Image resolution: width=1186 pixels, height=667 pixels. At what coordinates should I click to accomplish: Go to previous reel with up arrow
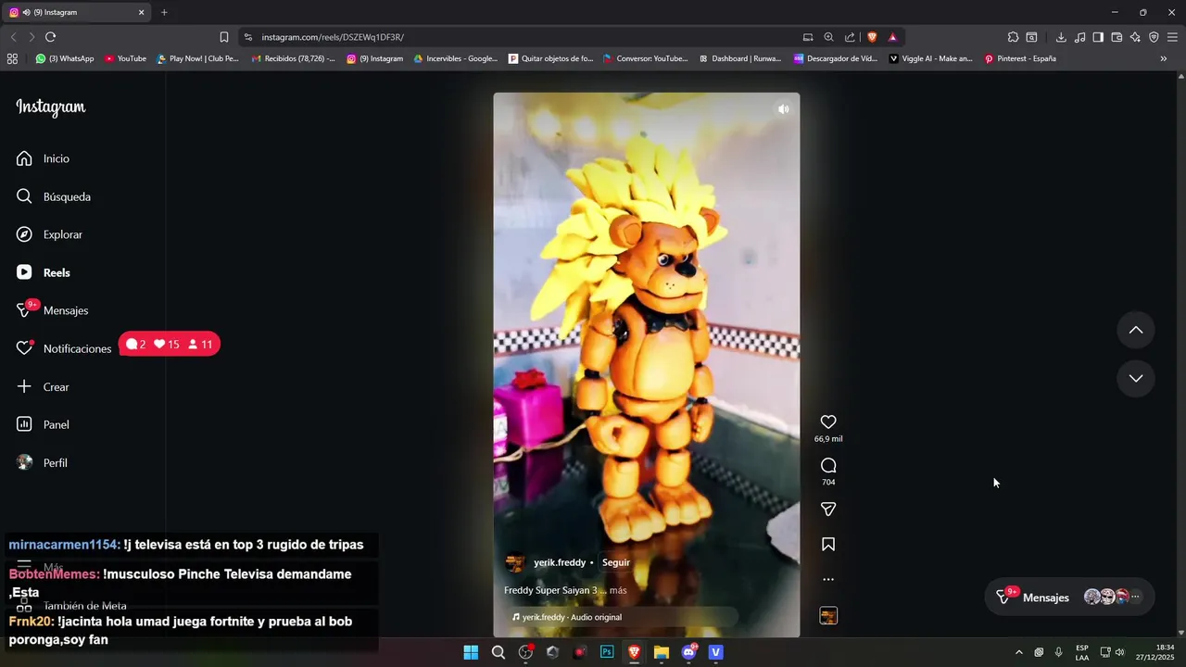pyautogui.click(x=1136, y=330)
